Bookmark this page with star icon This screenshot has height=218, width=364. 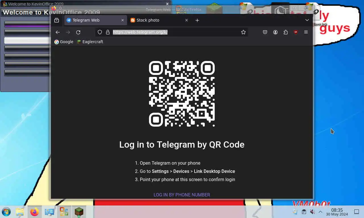coord(243,32)
